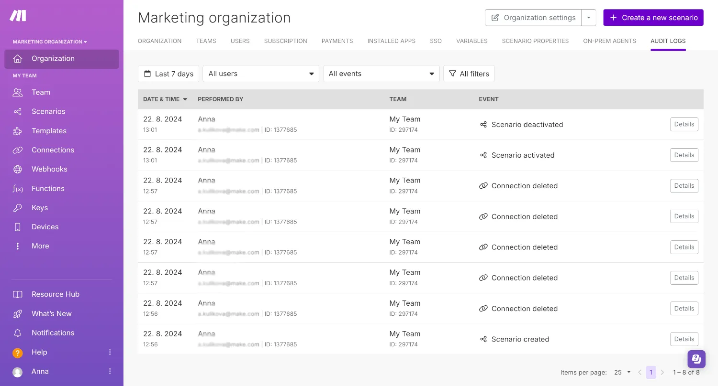Click the Notifications bell icon

coord(18,333)
